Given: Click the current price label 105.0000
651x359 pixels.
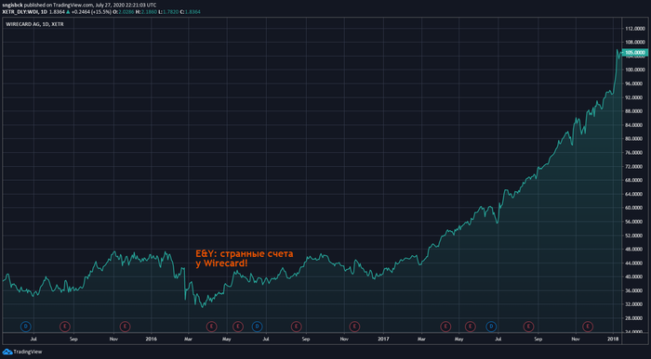Looking at the screenshot, I should point(635,53).
